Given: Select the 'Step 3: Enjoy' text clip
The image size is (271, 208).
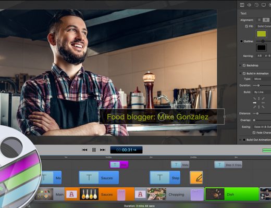Looking at the screenshot, I should point(228,165).
